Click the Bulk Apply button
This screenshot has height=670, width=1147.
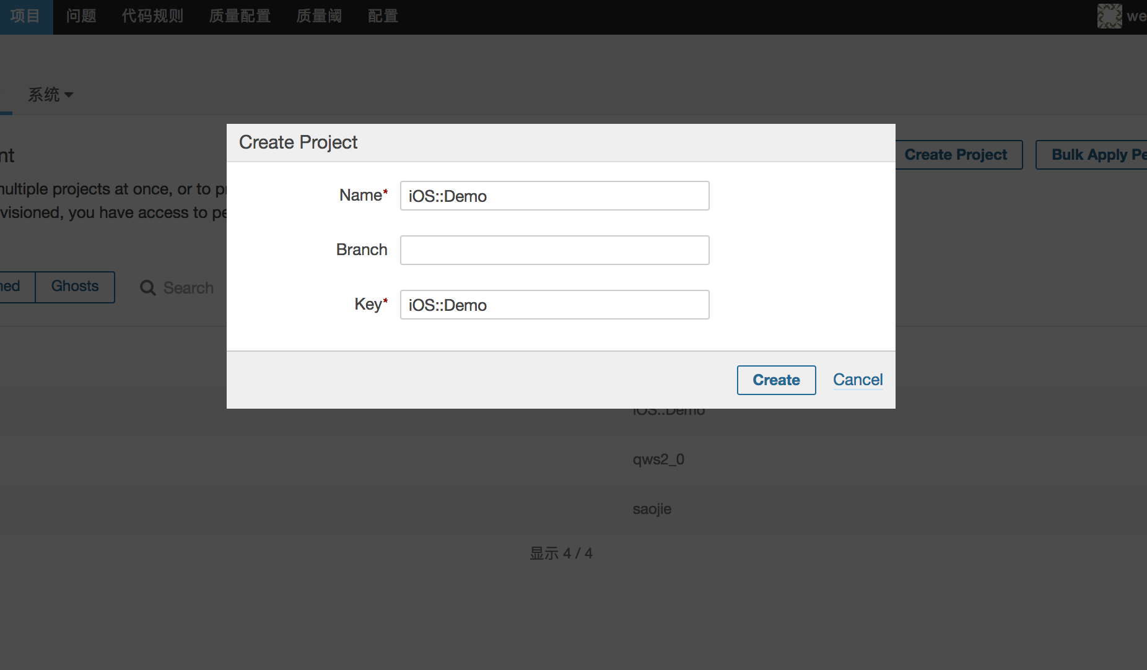click(x=1091, y=155)
